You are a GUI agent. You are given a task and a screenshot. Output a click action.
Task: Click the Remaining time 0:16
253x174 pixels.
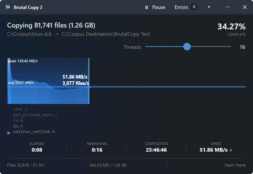(x=97, y=150)
